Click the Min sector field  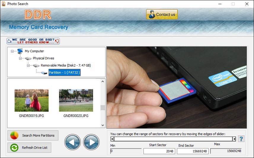click(x=126, y=151)
